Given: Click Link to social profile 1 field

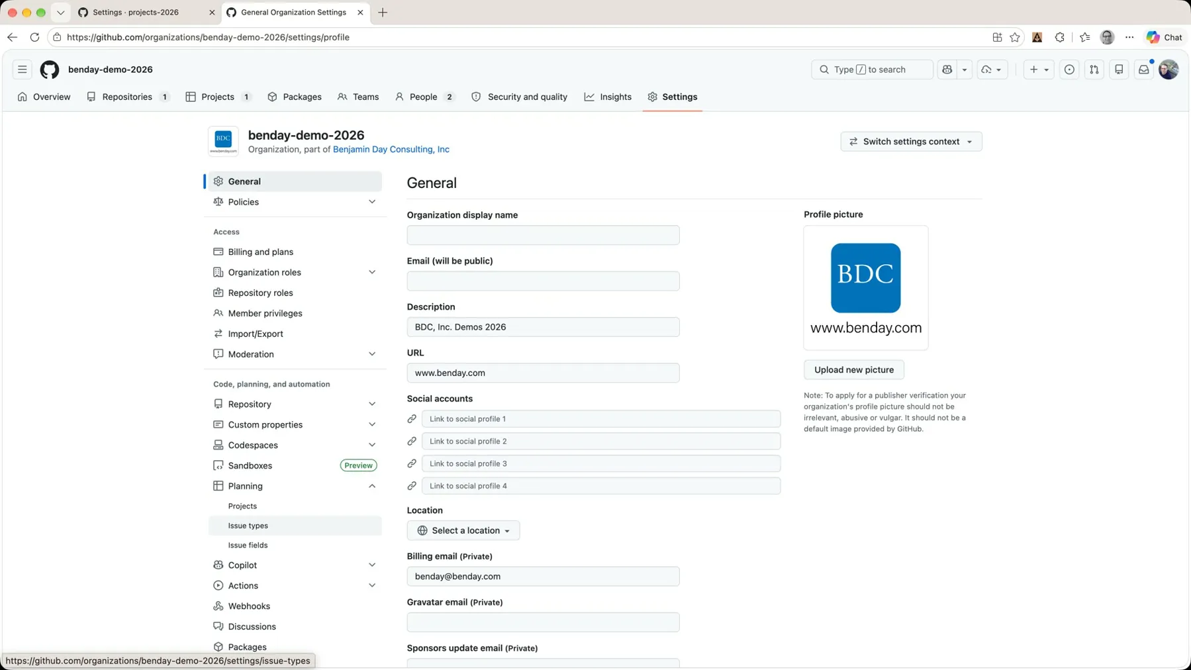Looking at the screenshot, I should (x=601, y=419).
